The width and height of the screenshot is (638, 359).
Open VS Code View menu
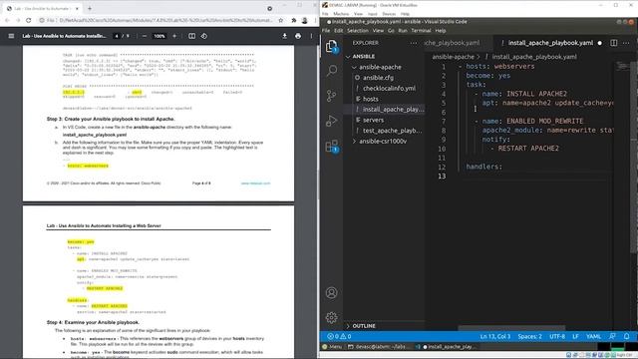pyautogui.click(x=378, y=30)
